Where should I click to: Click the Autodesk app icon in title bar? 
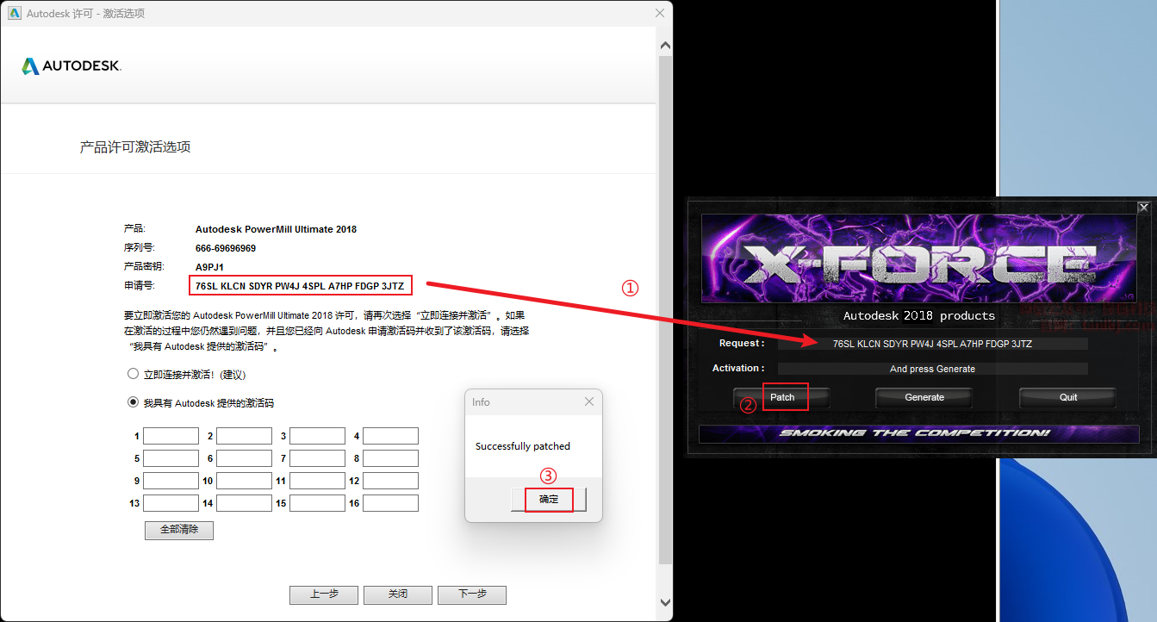(x=14, y=13)
